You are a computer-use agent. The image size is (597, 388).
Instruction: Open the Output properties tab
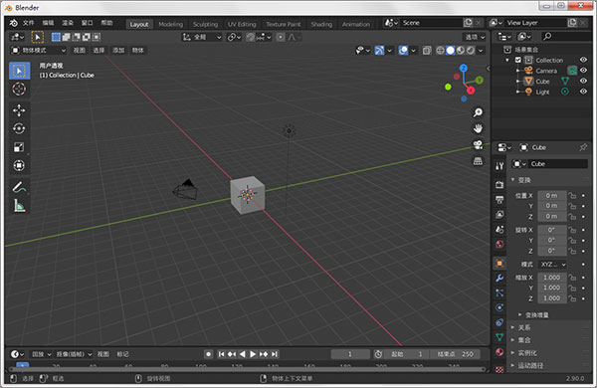499,200
